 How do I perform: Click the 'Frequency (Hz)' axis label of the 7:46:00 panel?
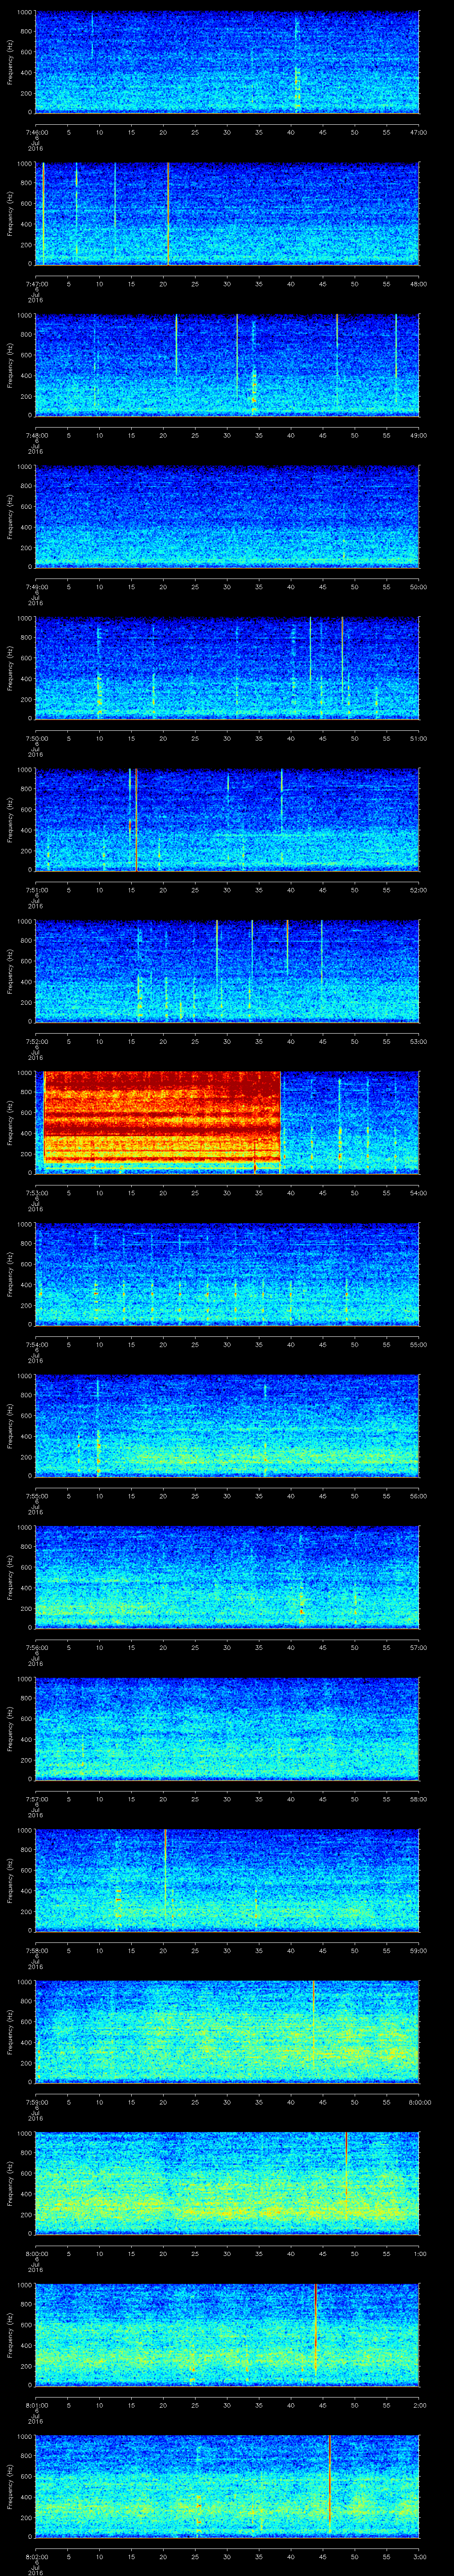[10, 62]
